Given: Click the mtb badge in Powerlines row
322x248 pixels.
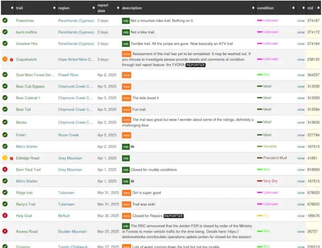Looking at the screenshot, I should [126, 21].
